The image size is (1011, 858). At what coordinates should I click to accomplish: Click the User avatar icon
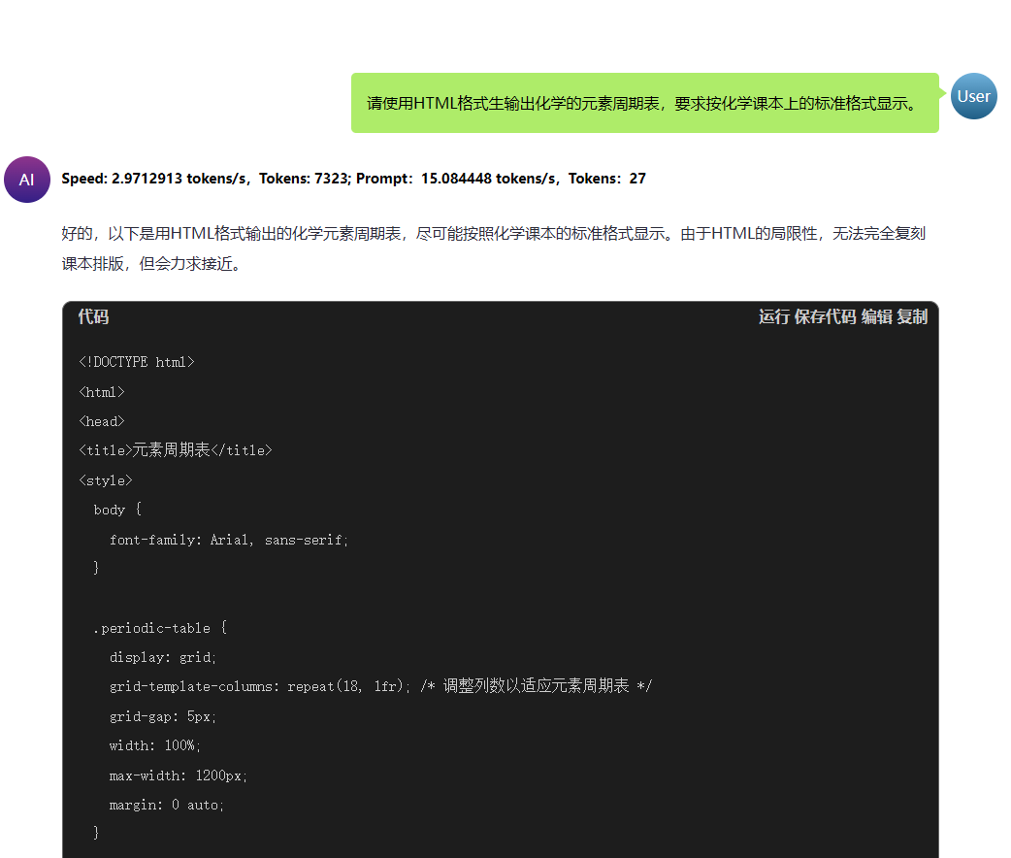coord(973,96)
